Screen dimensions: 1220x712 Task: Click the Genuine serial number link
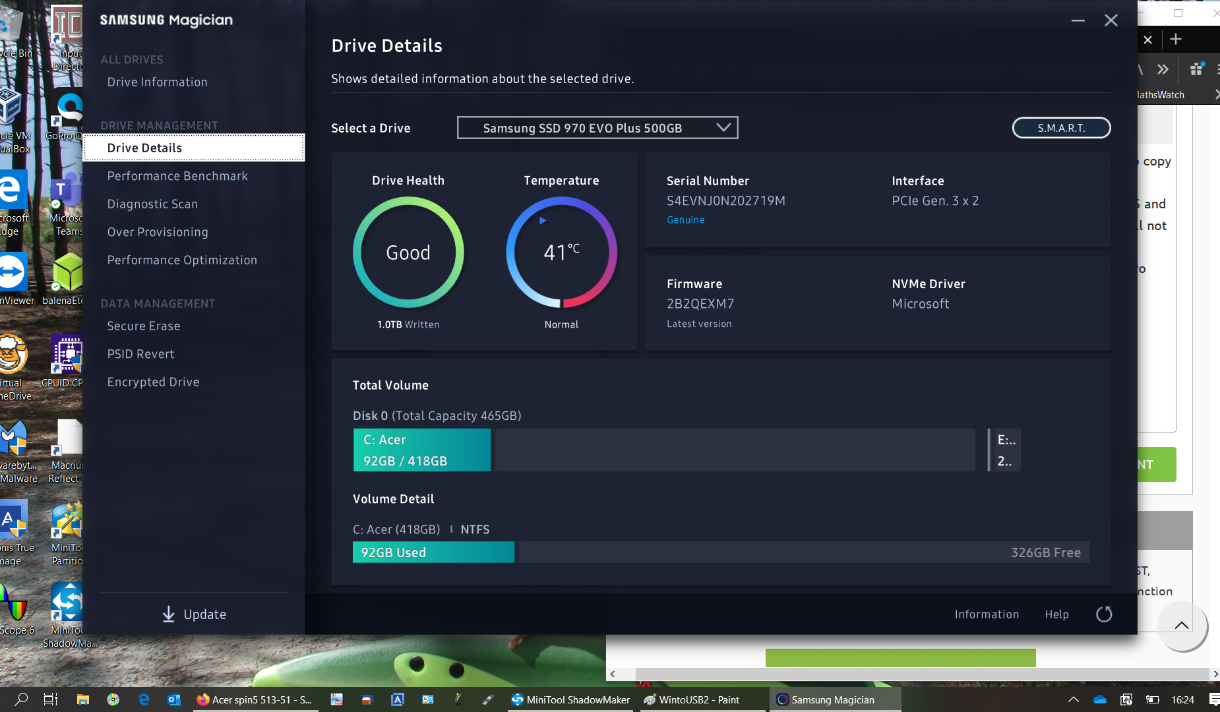coord(685,220)
